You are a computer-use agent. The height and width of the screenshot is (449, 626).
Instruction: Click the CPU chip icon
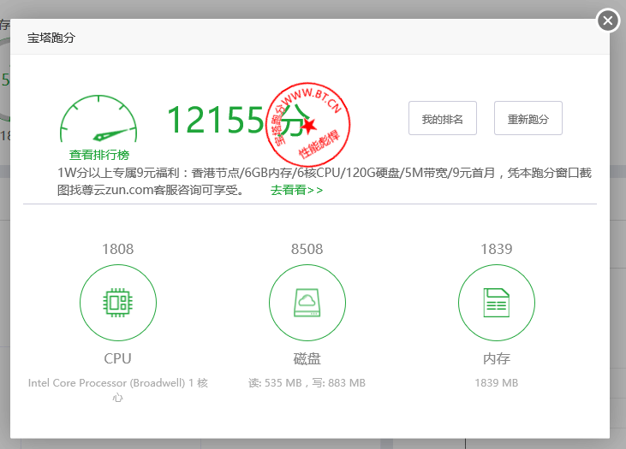coord(118,303)
